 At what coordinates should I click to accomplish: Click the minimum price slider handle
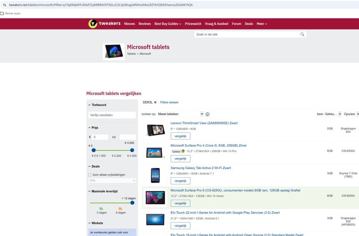[94, 150]
